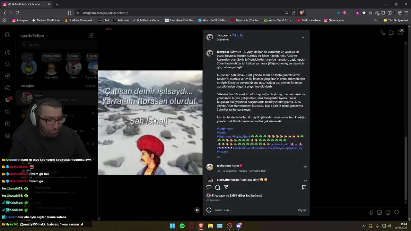The width and height of the screenshot is (411, 231).
Task: Go to Instagram home from sidebar
Action: (8, 52)
